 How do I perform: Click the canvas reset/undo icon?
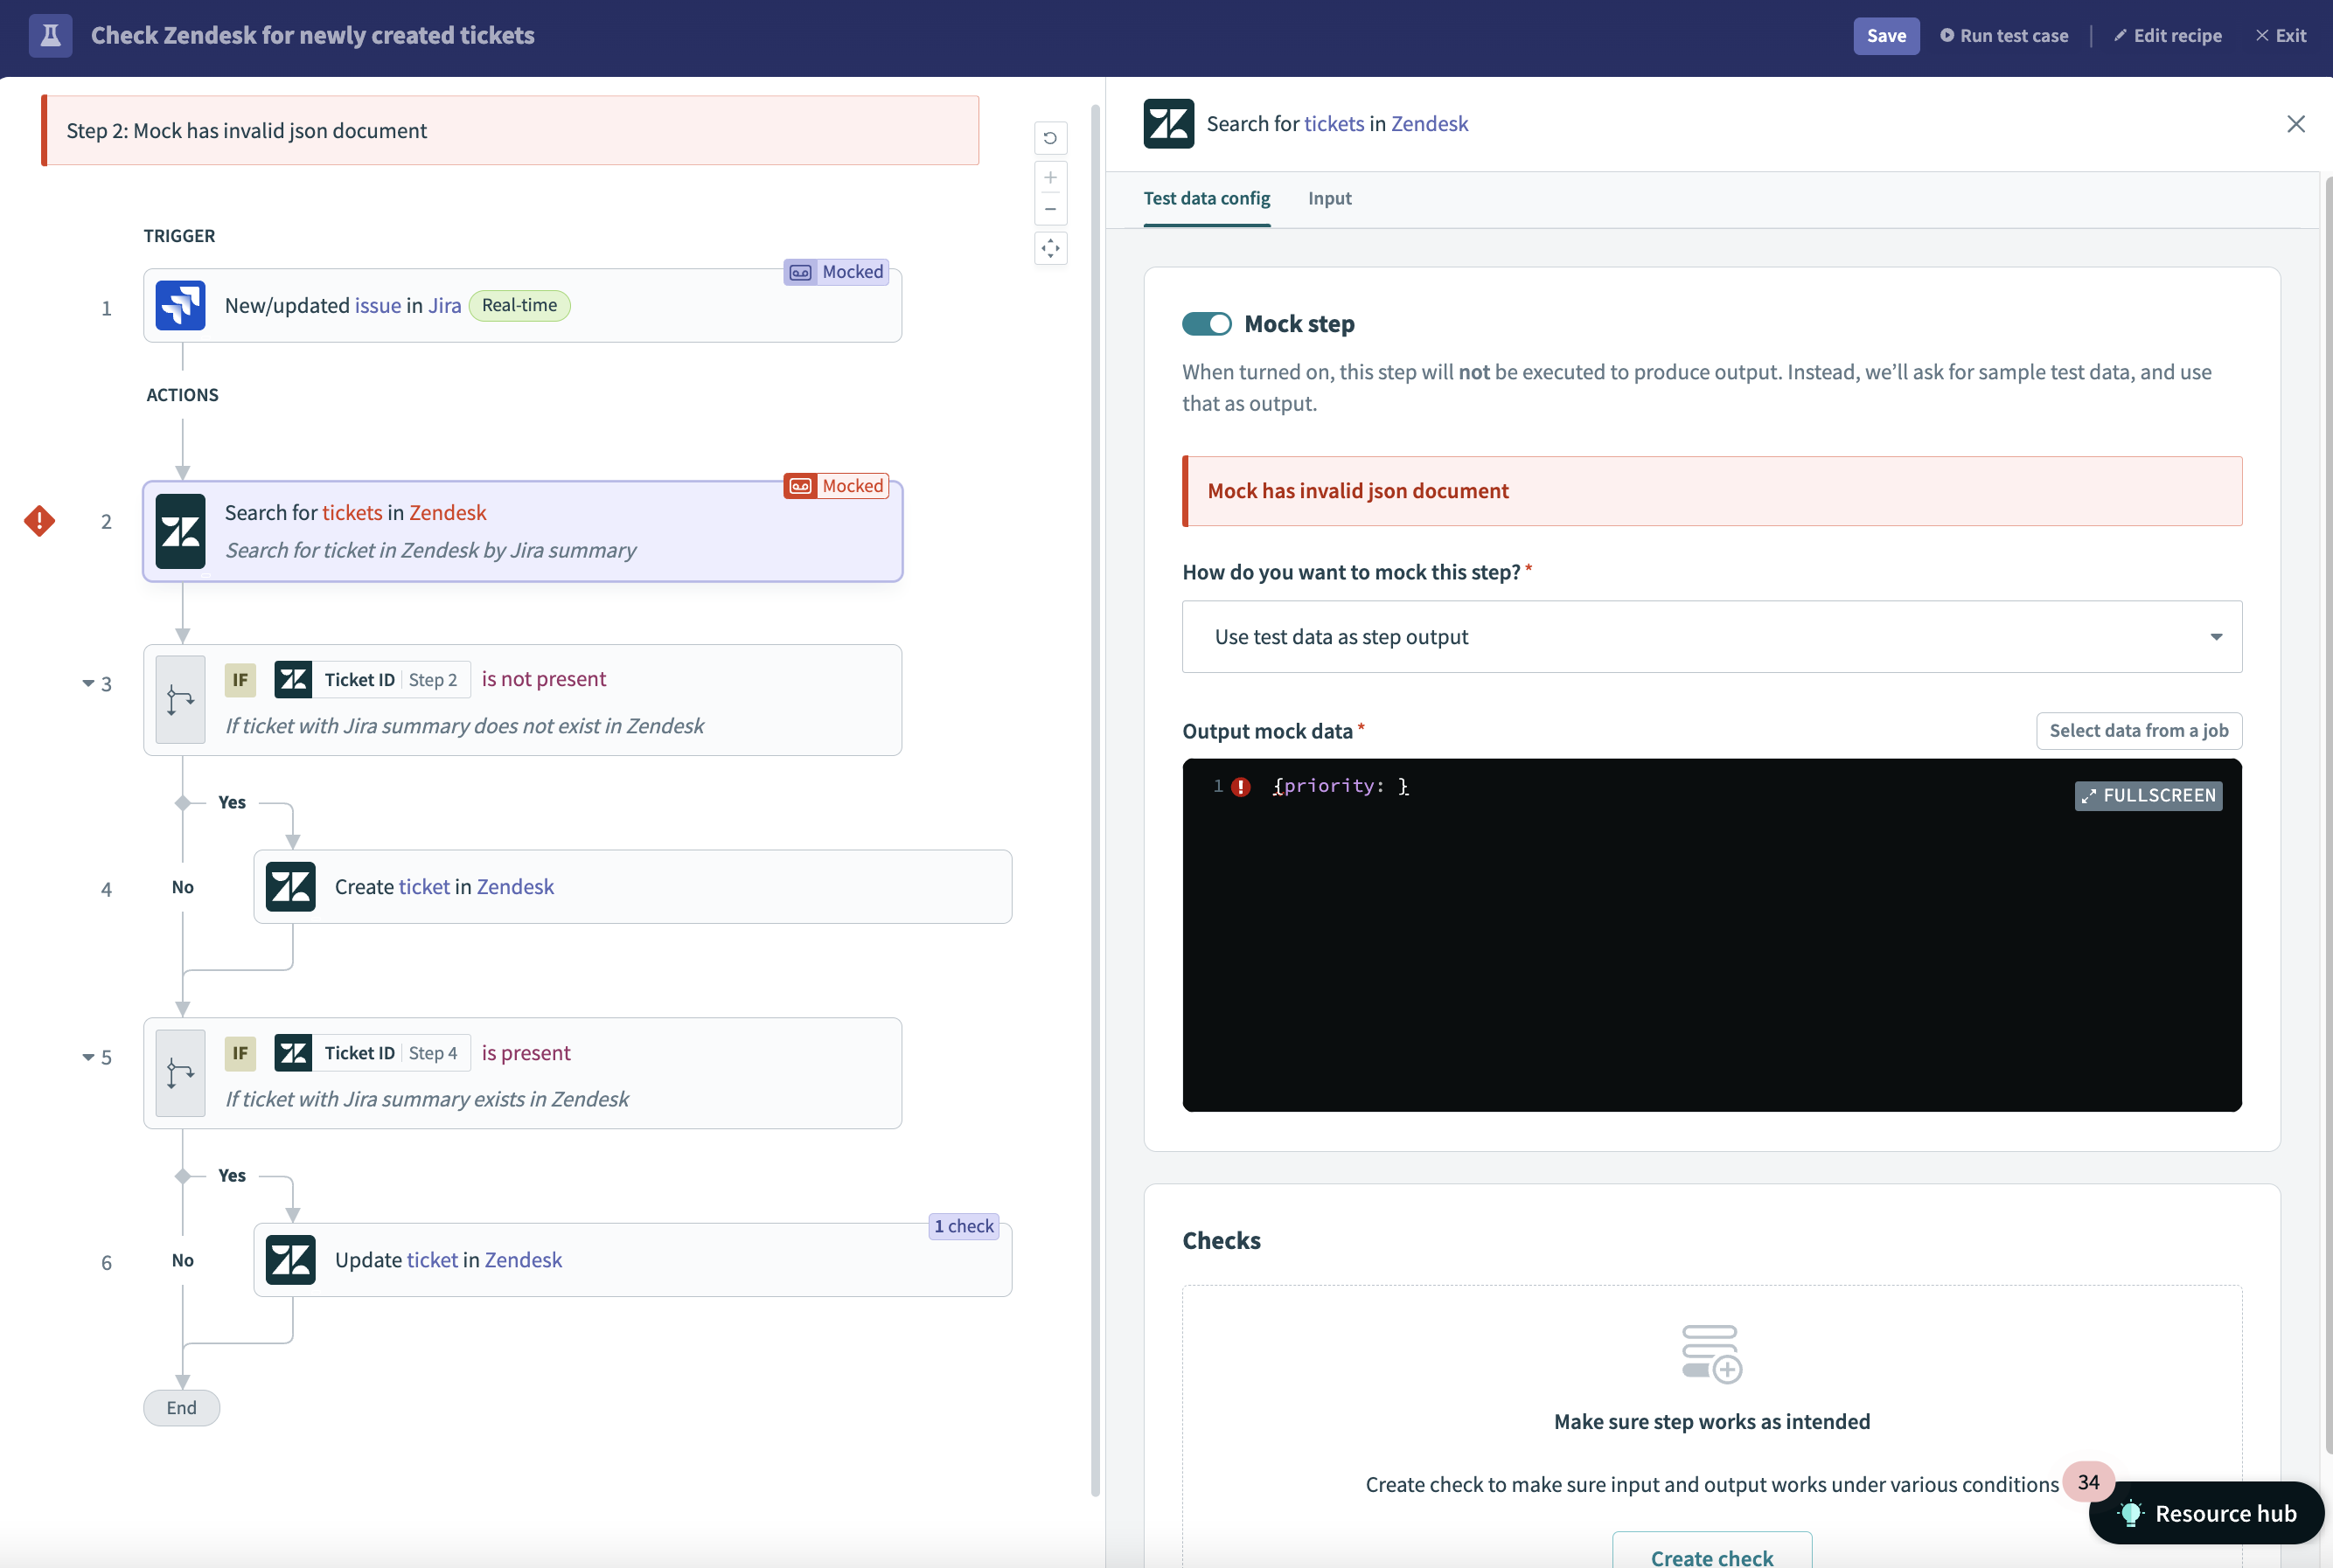[x=1050, y=138]
